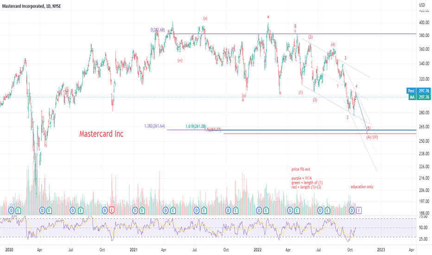Click the USD currency label on price axis
This screenshot has height=255, width=432.
coord(422,5)
